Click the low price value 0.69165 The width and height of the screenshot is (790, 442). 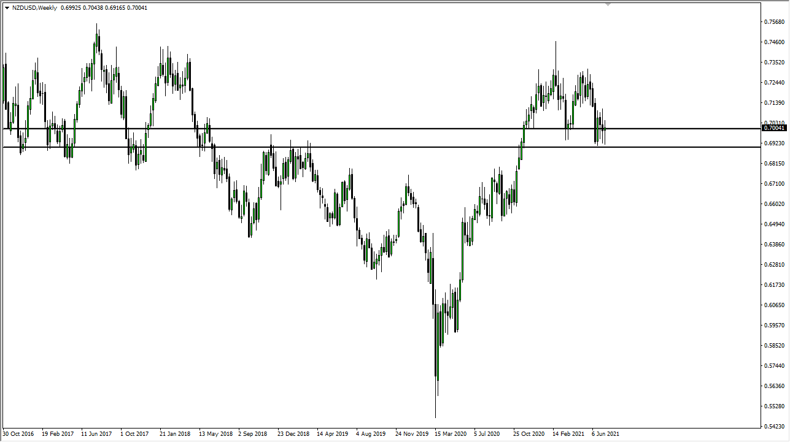pos(113,9)
